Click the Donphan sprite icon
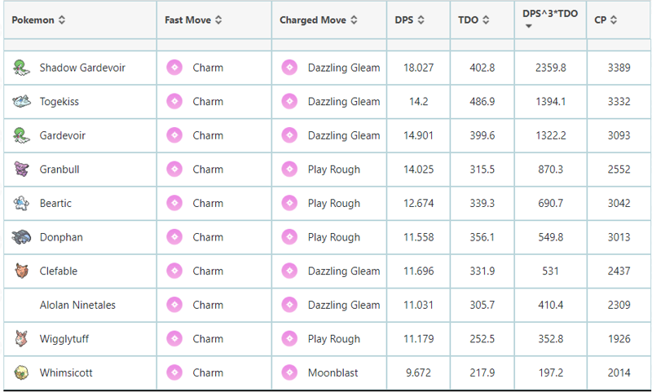The width and height of the screenshot is (652, 392). click(x=21, y=237)
